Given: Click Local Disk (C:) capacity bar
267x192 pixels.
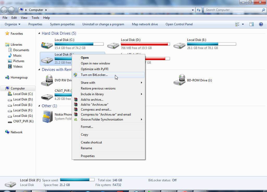Looking at the screenshot, I should point(79,44).
